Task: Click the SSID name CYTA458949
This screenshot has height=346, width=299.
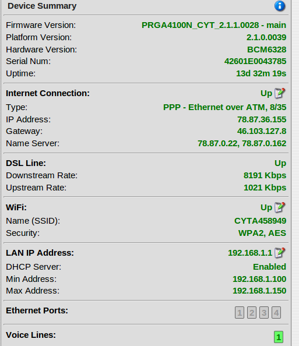Action: (x=260, y=221)
